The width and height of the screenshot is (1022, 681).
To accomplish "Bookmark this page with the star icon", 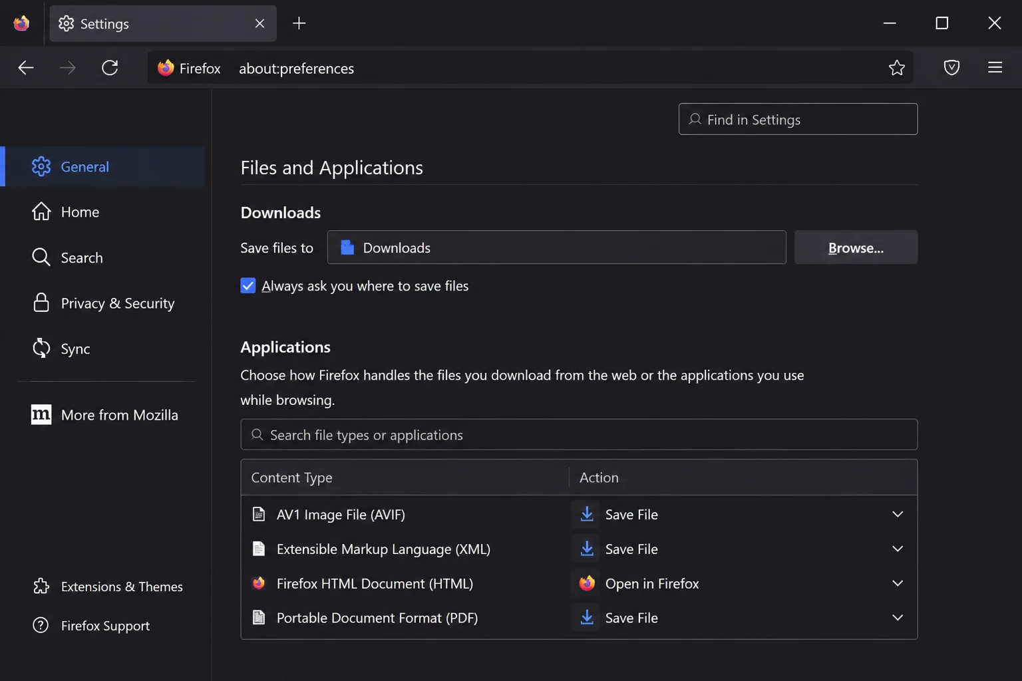I will point(896,68).
